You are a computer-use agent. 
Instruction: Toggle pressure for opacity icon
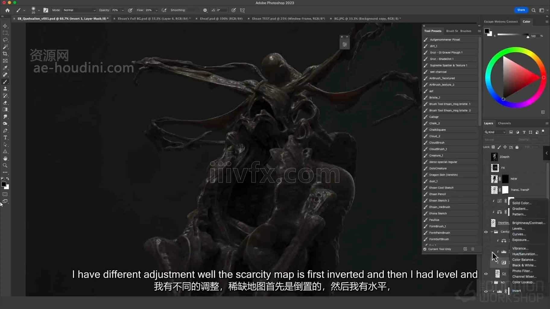[130, 10]
